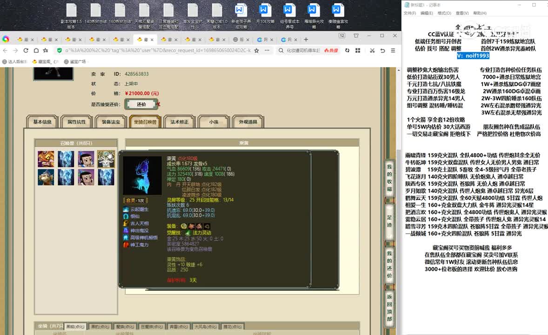This screenshot has height=335, width=548.
Task: Open the 外观道具 tab
Action: pos(248,122)
